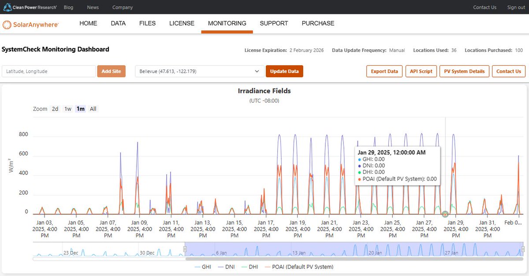Screen dimensions: 529x276
Task: Click the Locations Used label
Action: 430,51
